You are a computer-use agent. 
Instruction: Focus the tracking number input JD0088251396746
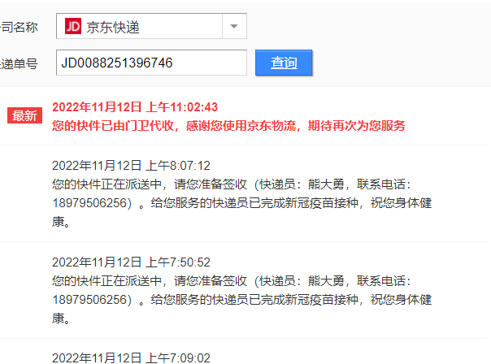point(151,63)
